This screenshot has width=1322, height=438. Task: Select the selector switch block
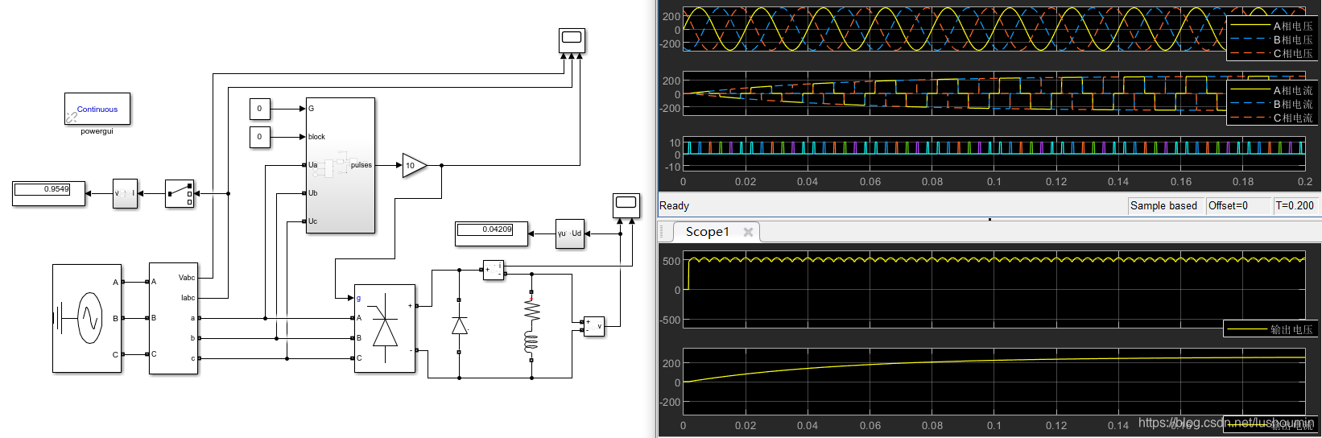point(180,193)
